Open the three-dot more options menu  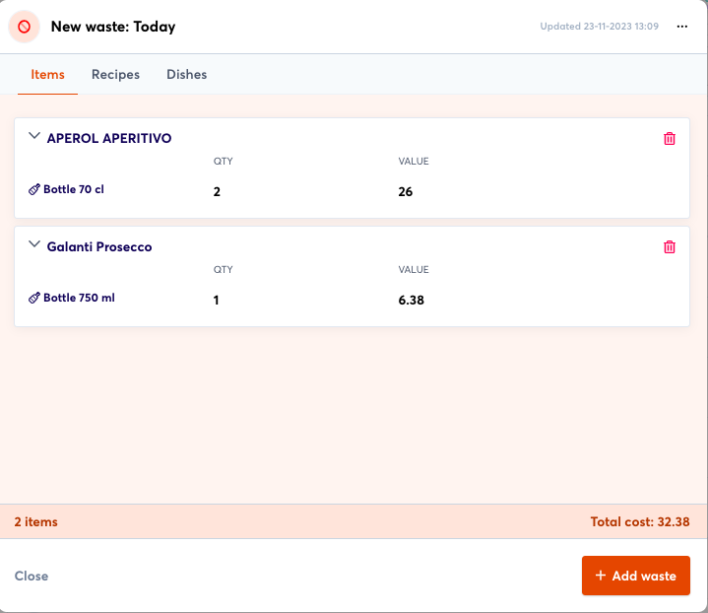(681, 27)
